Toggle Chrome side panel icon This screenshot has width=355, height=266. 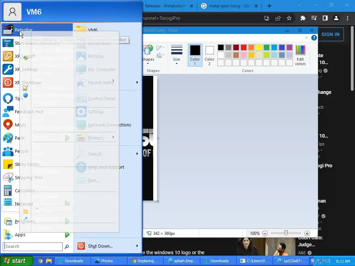325,18
